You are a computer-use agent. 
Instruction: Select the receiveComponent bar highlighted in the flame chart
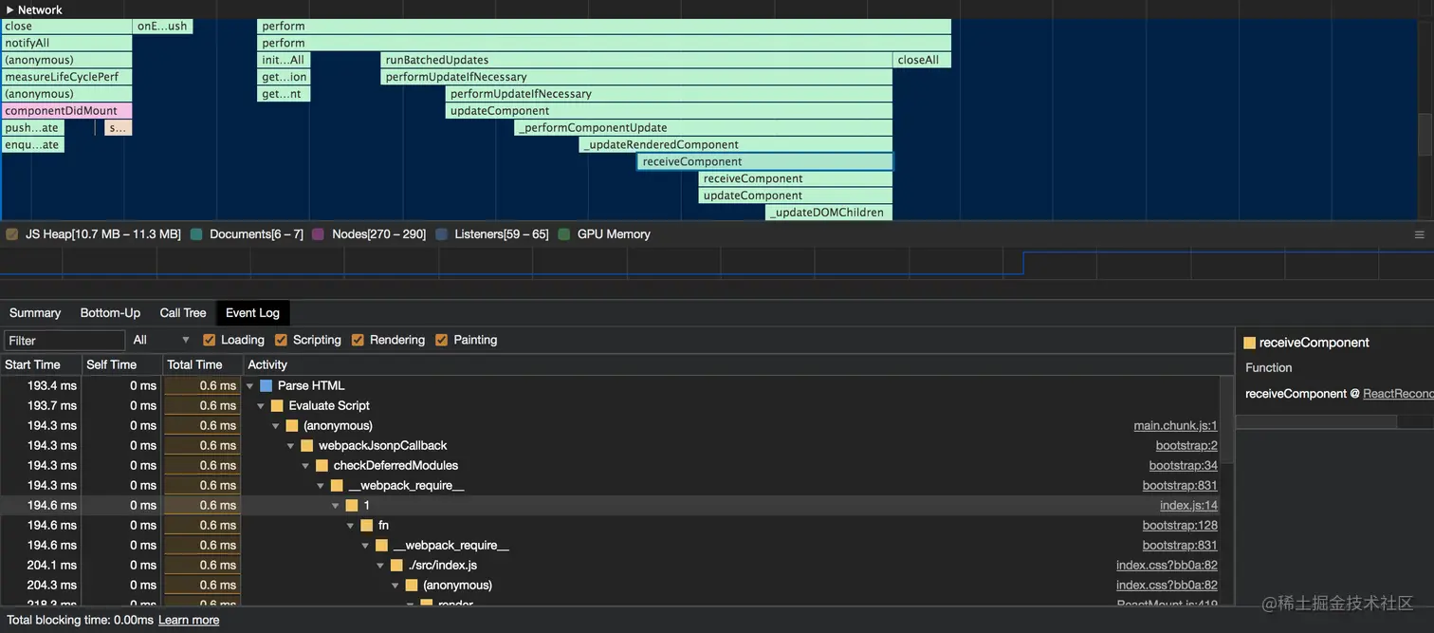[x=764, y=161]
